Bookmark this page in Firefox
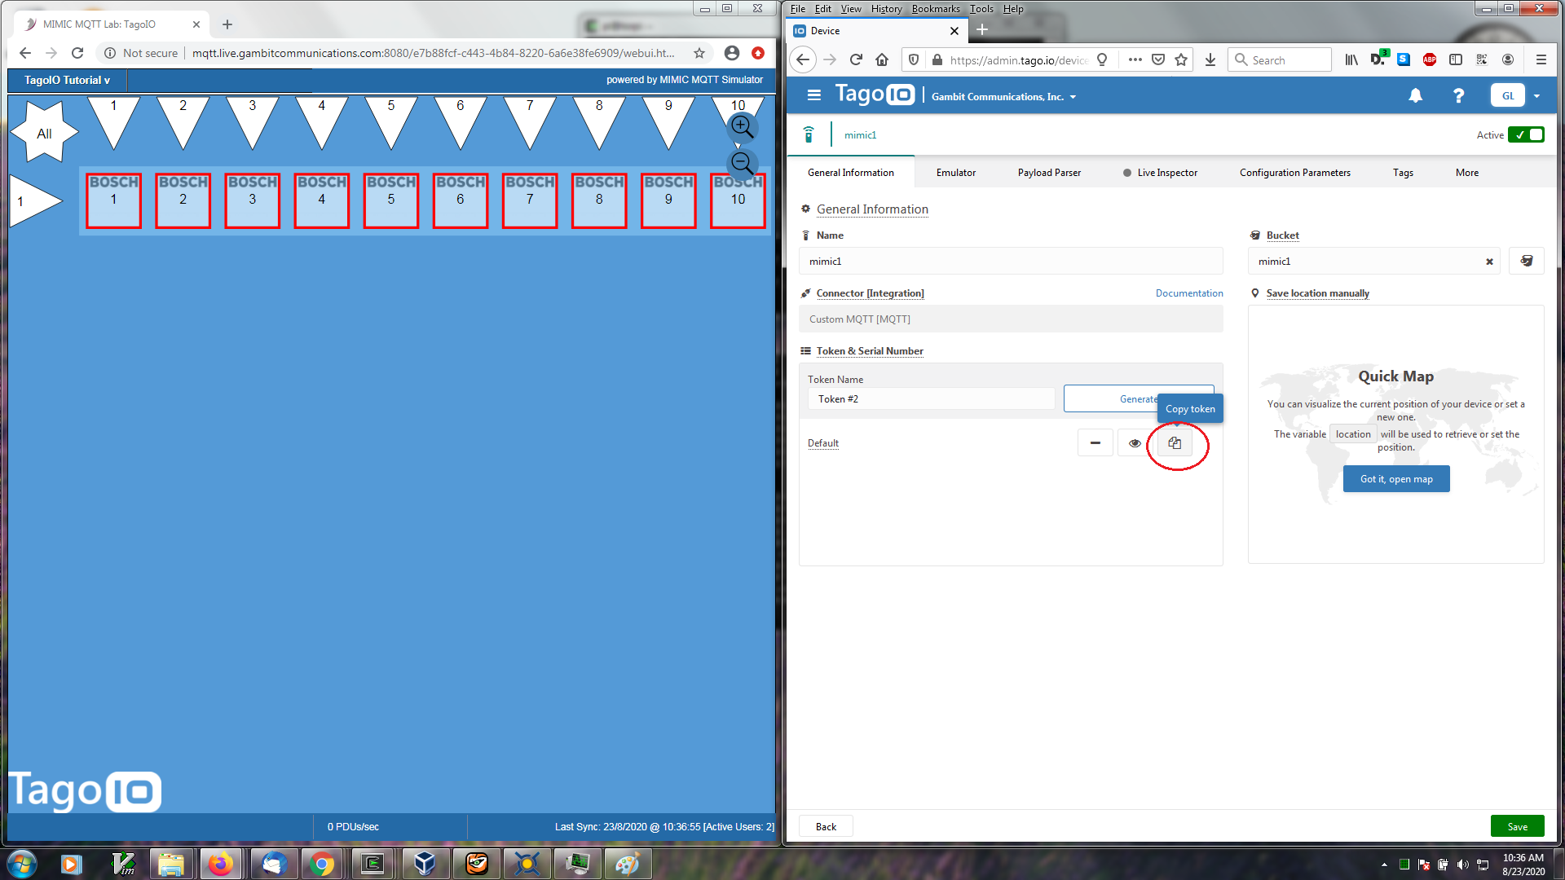1565x880 pixels. (1181, 59)
